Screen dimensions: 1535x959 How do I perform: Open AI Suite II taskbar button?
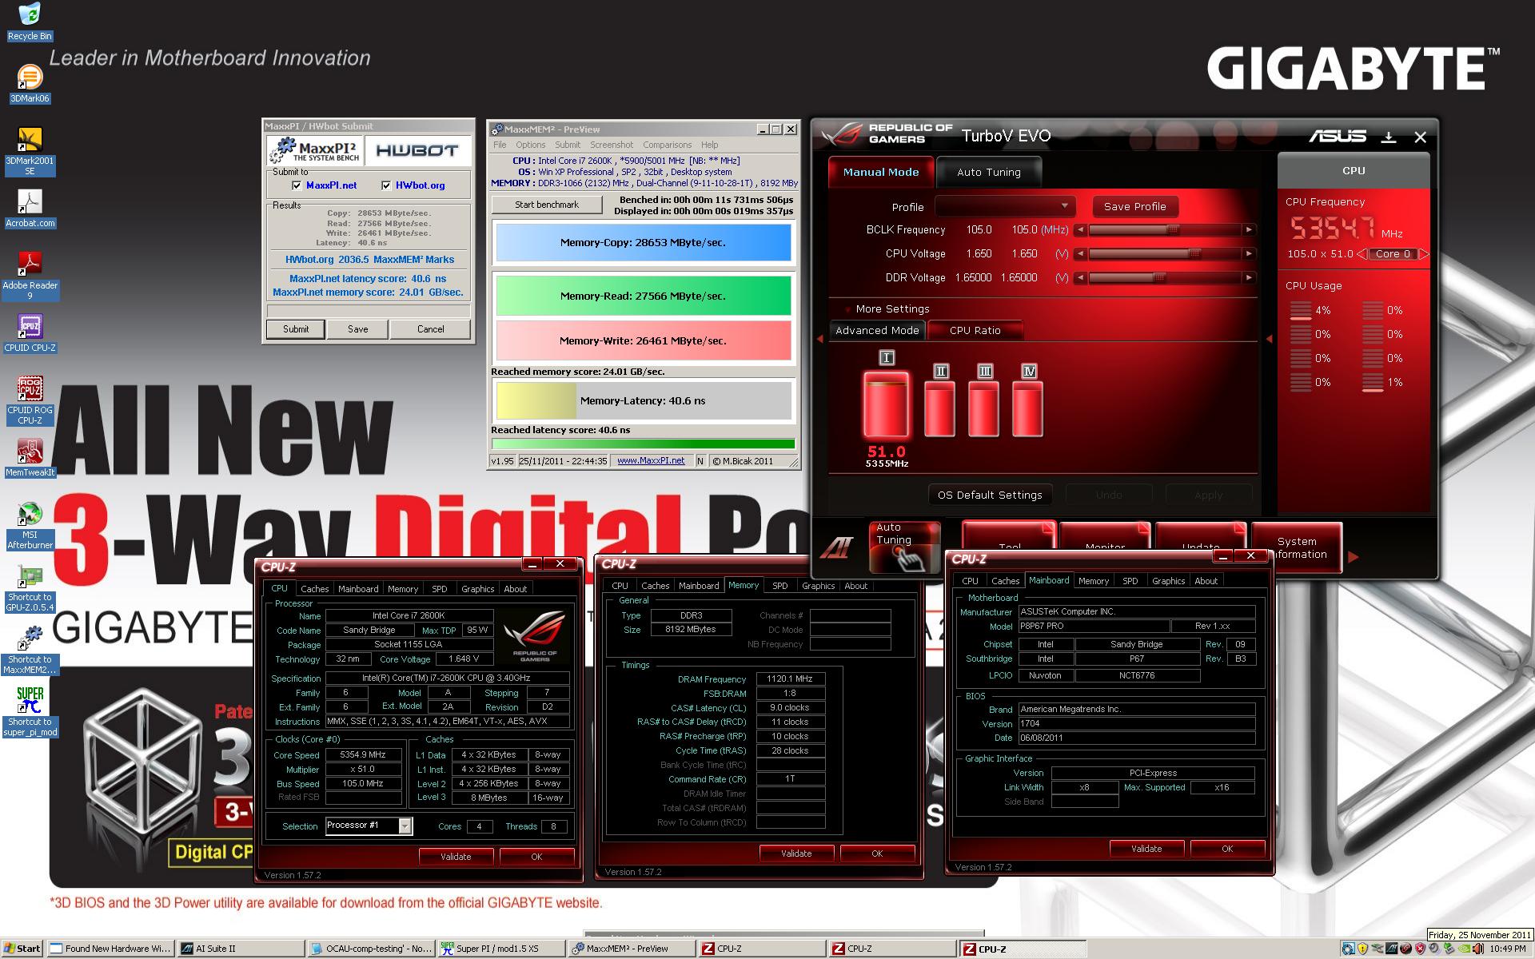click(x=240, y=949)
